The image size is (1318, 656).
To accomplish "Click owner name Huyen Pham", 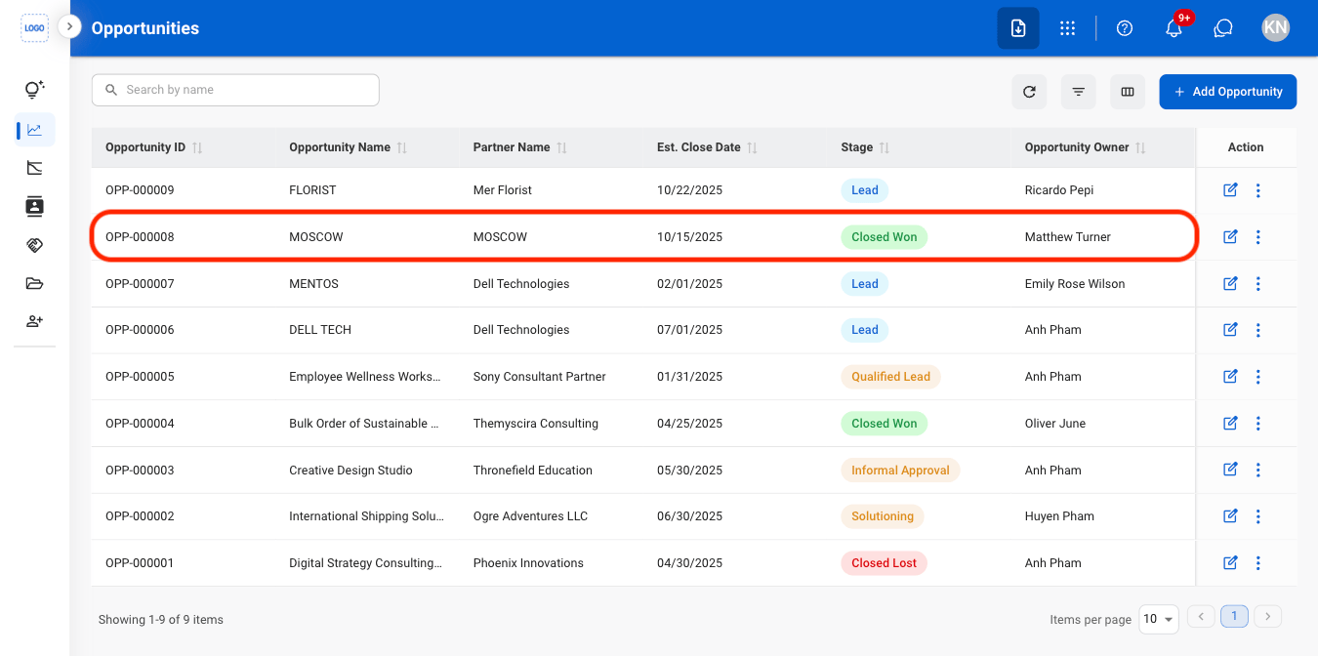I will (x=1059, y=516).
